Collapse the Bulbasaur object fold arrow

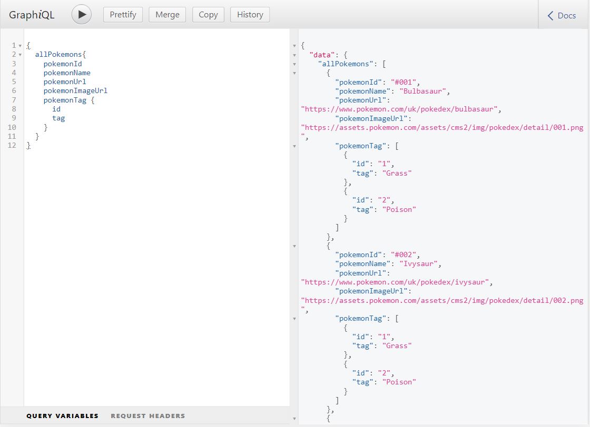(x=294, y=73)
